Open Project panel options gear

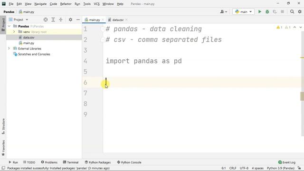70,19
